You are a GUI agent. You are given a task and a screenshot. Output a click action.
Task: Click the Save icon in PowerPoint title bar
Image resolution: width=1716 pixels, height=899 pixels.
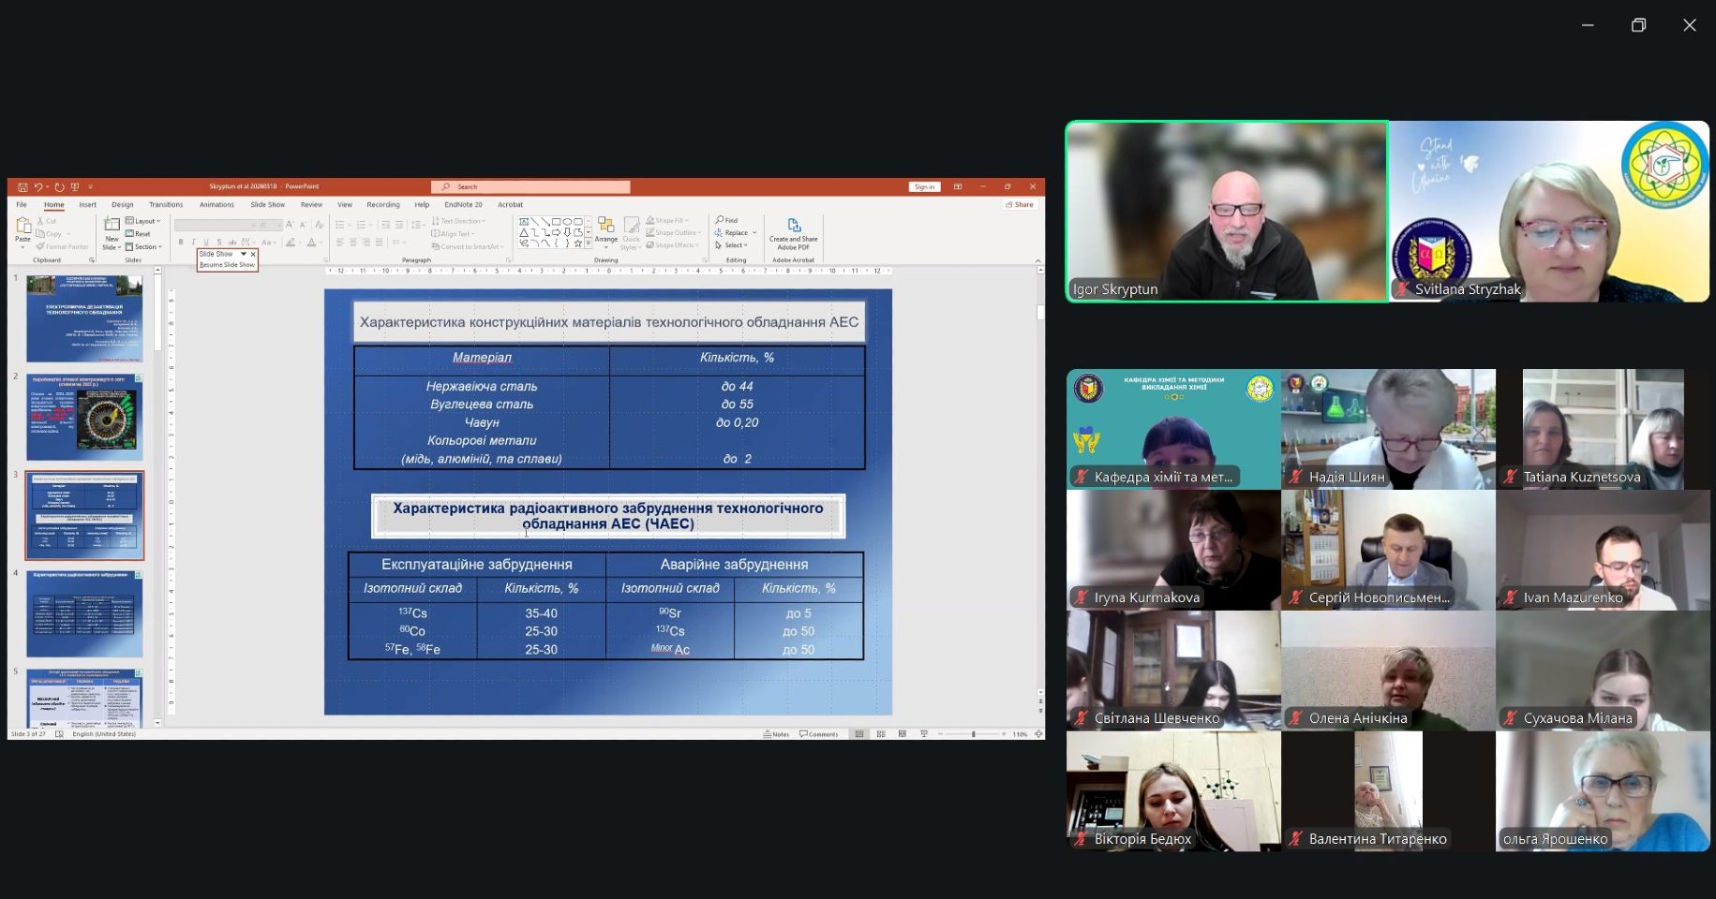[22, 187]
